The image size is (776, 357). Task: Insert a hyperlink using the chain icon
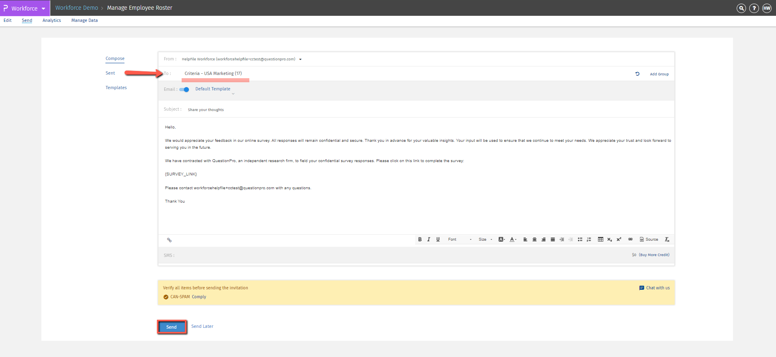point(630,239)
